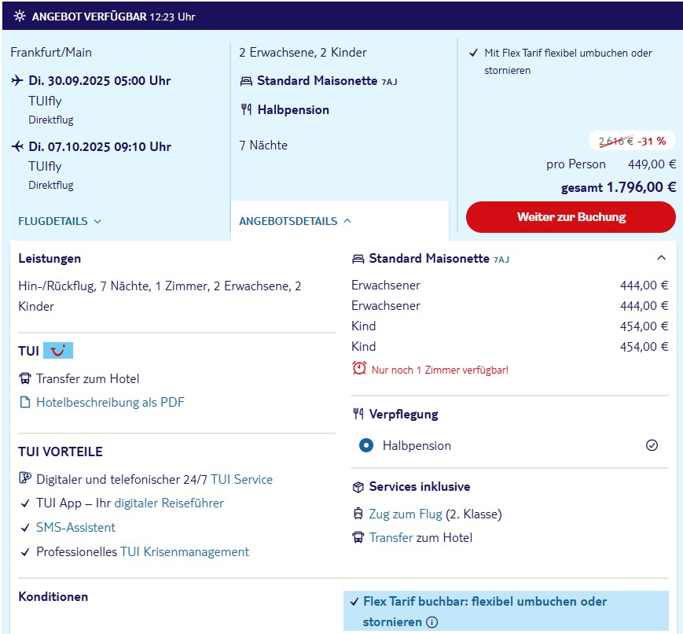
Task: Click the sun icon beside Angebot verfügbar
Action: [20, 17]
